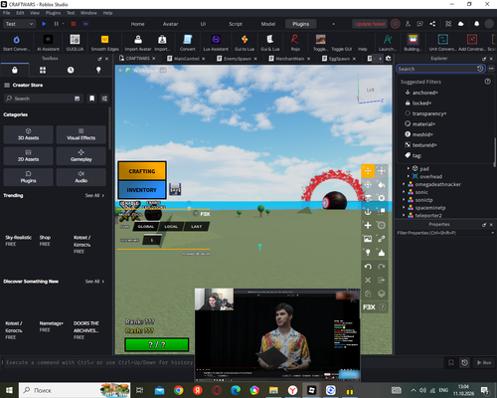
Task: Select GLOBAL axes in F3X move panel
Action: click(x=146, y=227)
